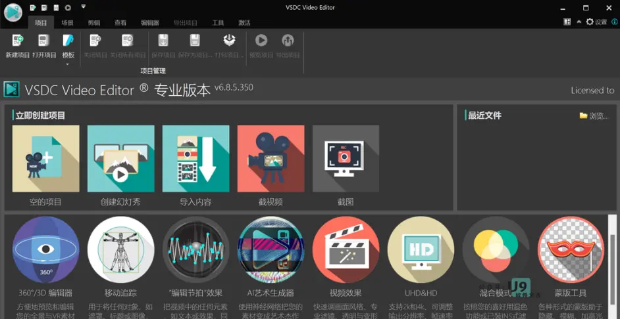Open the 工具 ribbon tab
620x319 pixels.
218,23
